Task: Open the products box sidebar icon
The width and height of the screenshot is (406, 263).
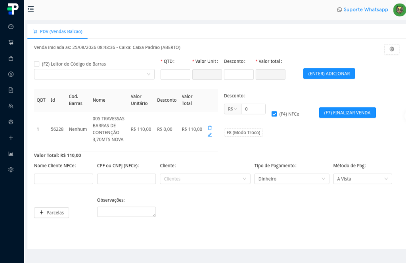Action: (x=11, y=122)
